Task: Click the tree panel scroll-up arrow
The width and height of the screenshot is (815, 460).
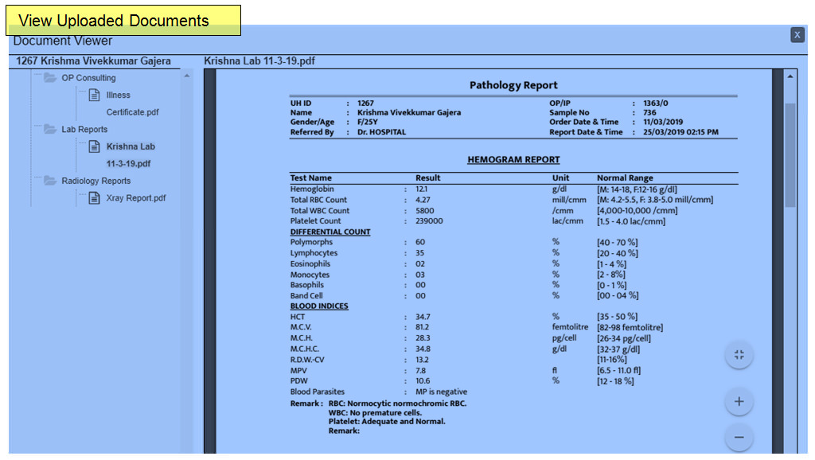Action: pyautogui.click(x=186, y=76)
